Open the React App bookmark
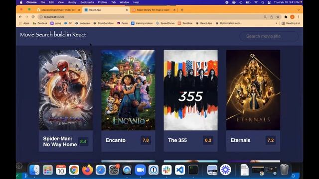This screenshot has height=179, width=319. coord(204,23)
